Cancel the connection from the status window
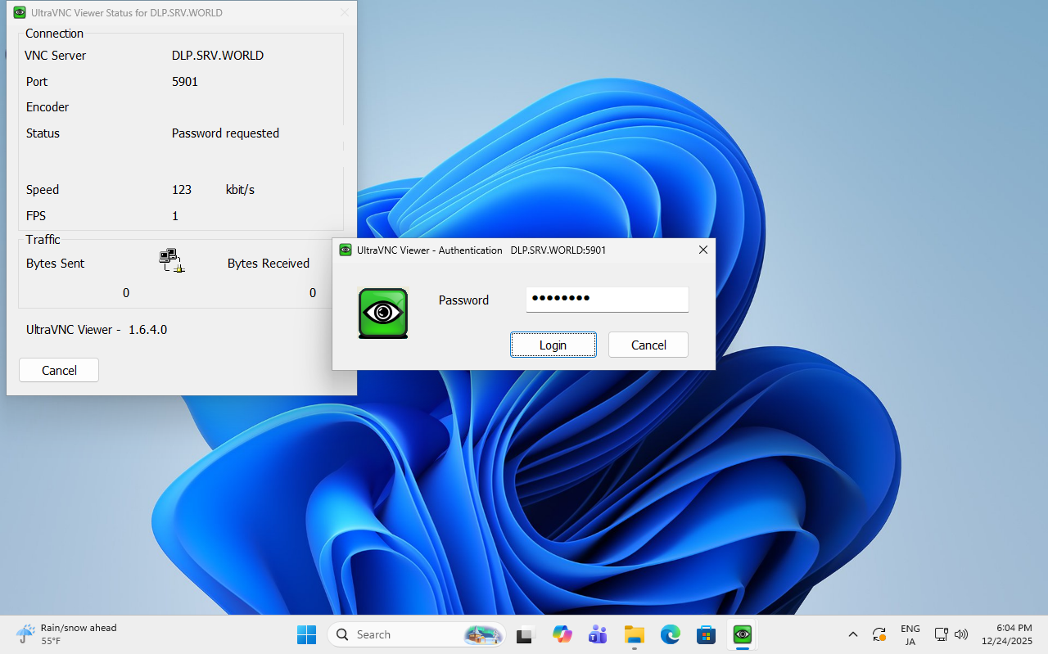 click(x=58, y=370)
